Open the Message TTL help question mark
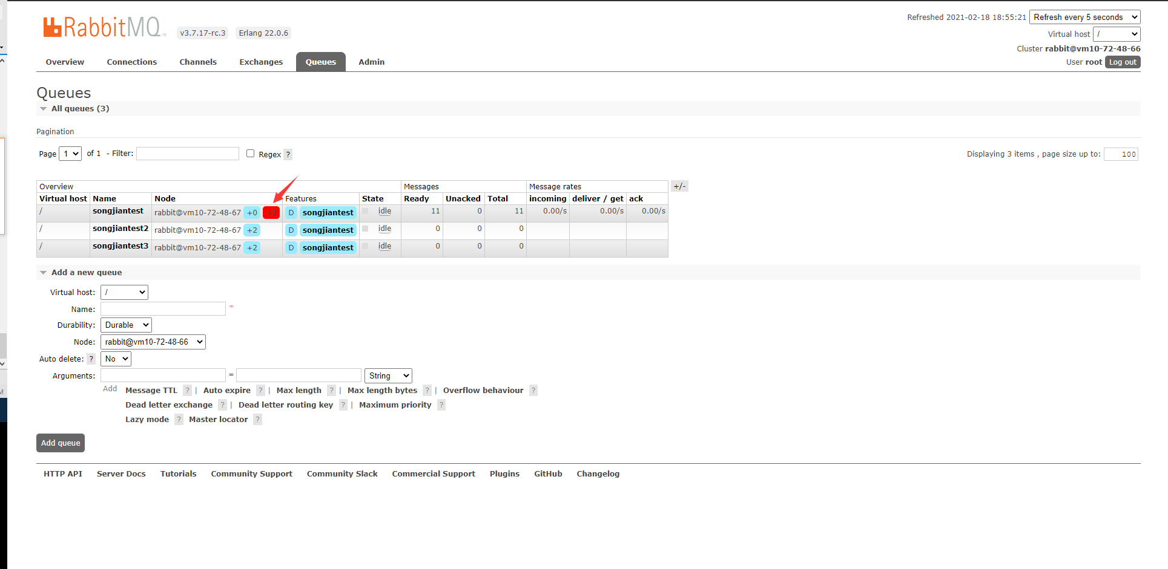This screenshot has width=1168, height=569. click(x=187, y=391)
